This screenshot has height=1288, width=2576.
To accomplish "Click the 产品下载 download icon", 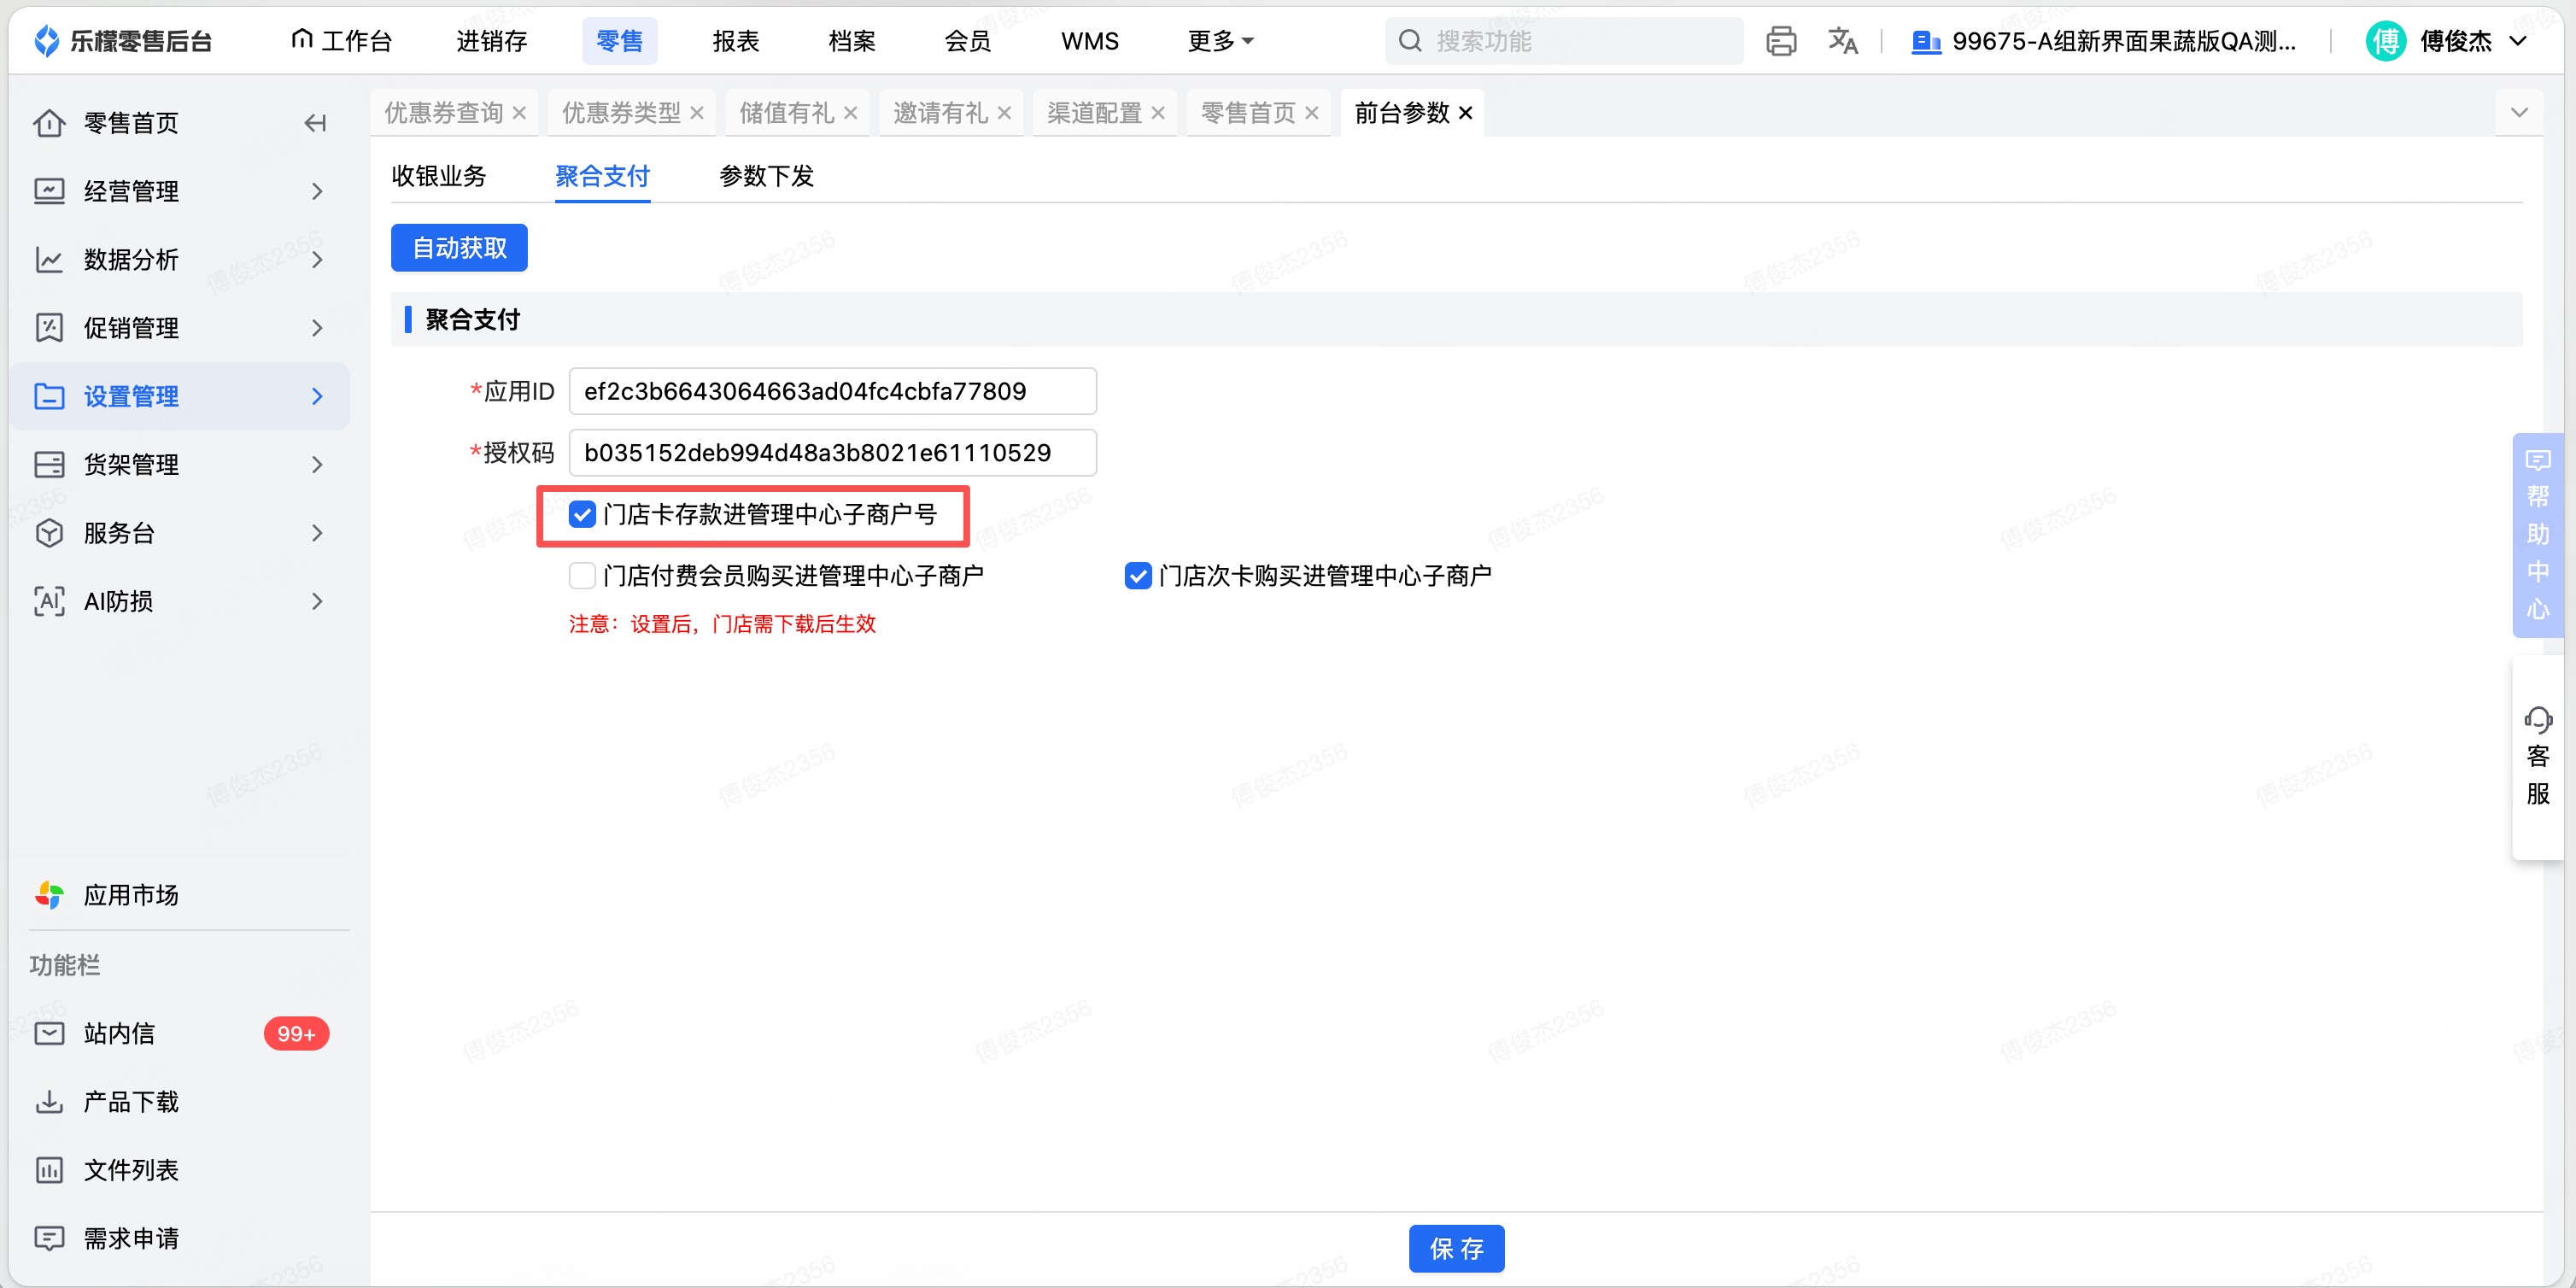I will [49, 1102].
